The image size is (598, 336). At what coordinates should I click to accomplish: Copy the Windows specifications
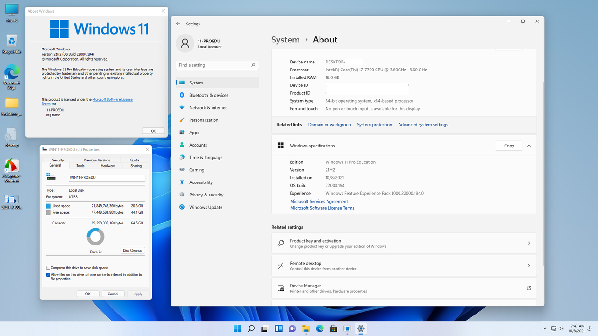509,146
